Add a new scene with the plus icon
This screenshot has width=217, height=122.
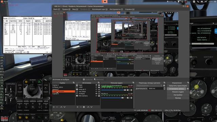54,107
